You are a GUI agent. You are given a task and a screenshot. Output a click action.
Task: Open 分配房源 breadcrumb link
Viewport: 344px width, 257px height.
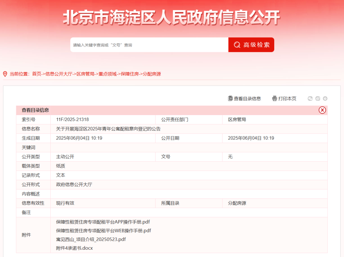point(152,74)
